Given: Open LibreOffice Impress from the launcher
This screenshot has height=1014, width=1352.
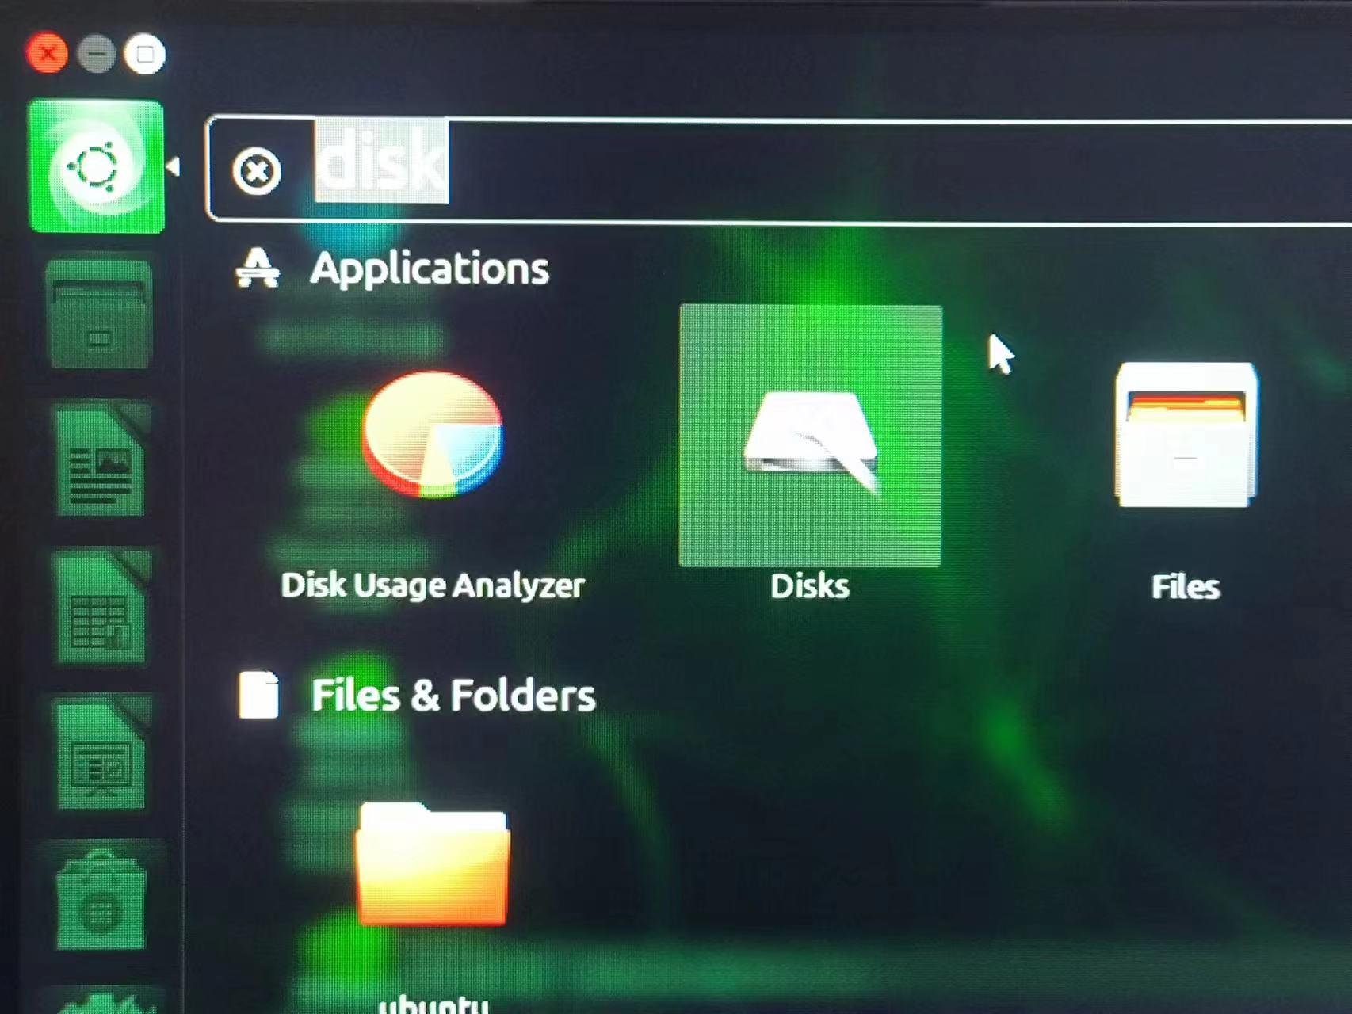Looking at the screenshot, I should (x=102, y=753).
